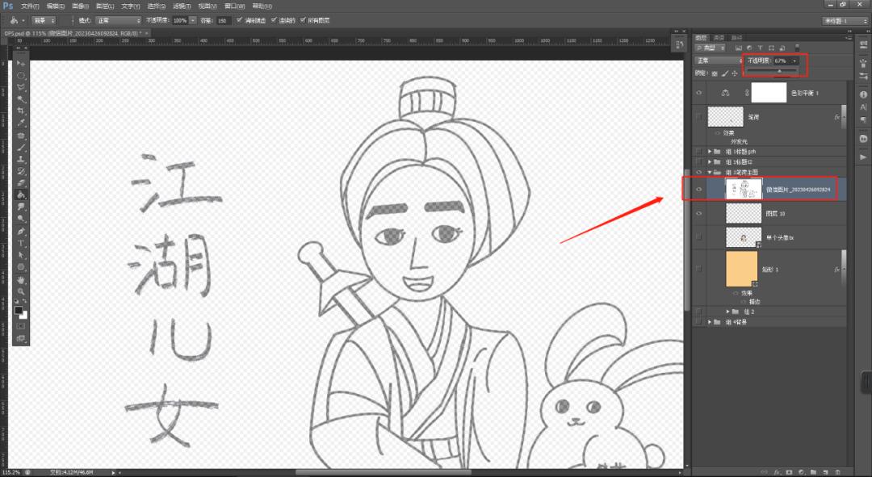Image resolution: width=872 pixels, height=477 pixels.
Task: Select the Zoom tool in the toolbox
Action: 21,291
